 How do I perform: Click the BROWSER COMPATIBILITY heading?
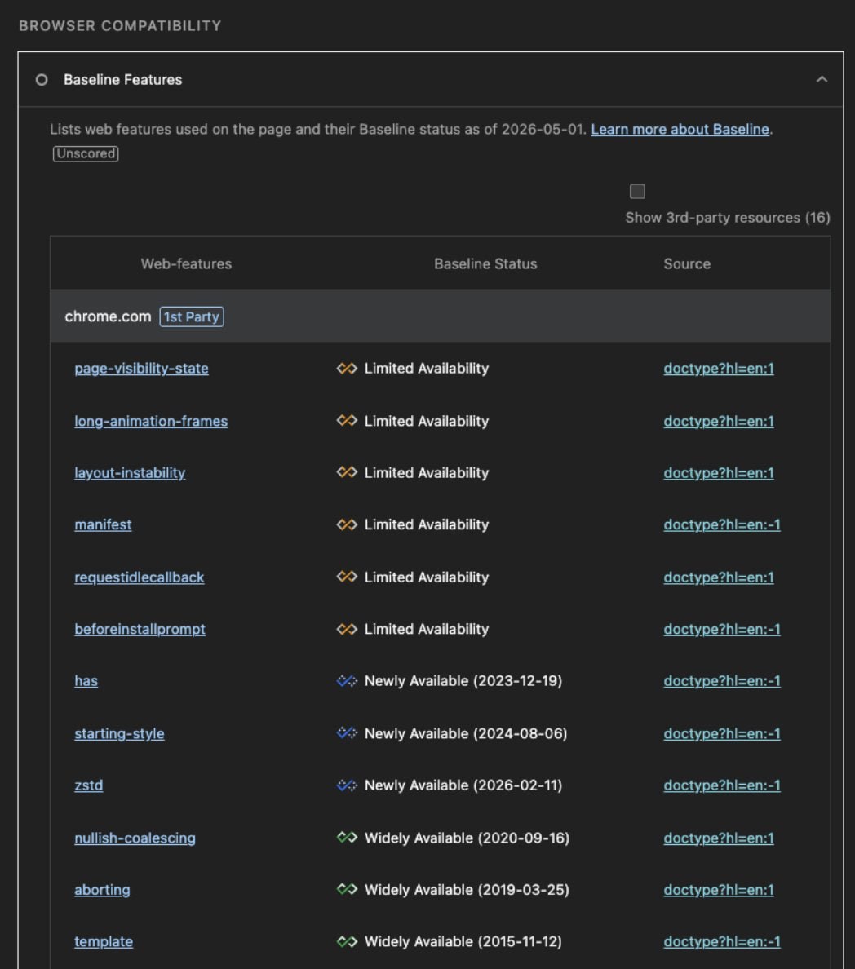tap(120, 26)
